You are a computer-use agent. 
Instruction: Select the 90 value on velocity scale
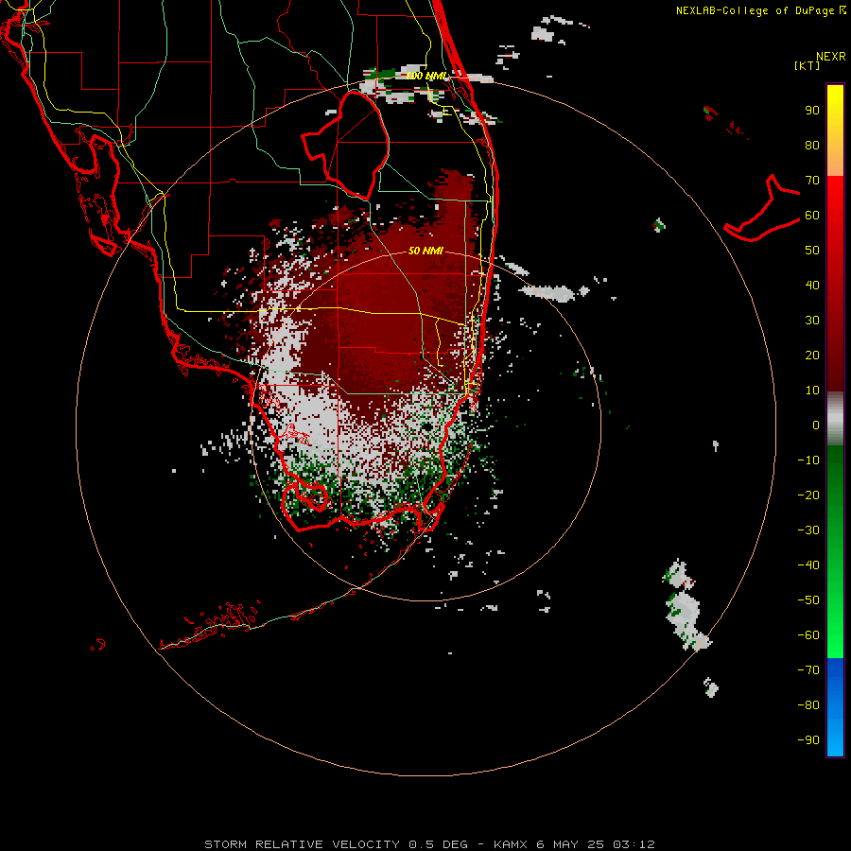tap(812, 111)
